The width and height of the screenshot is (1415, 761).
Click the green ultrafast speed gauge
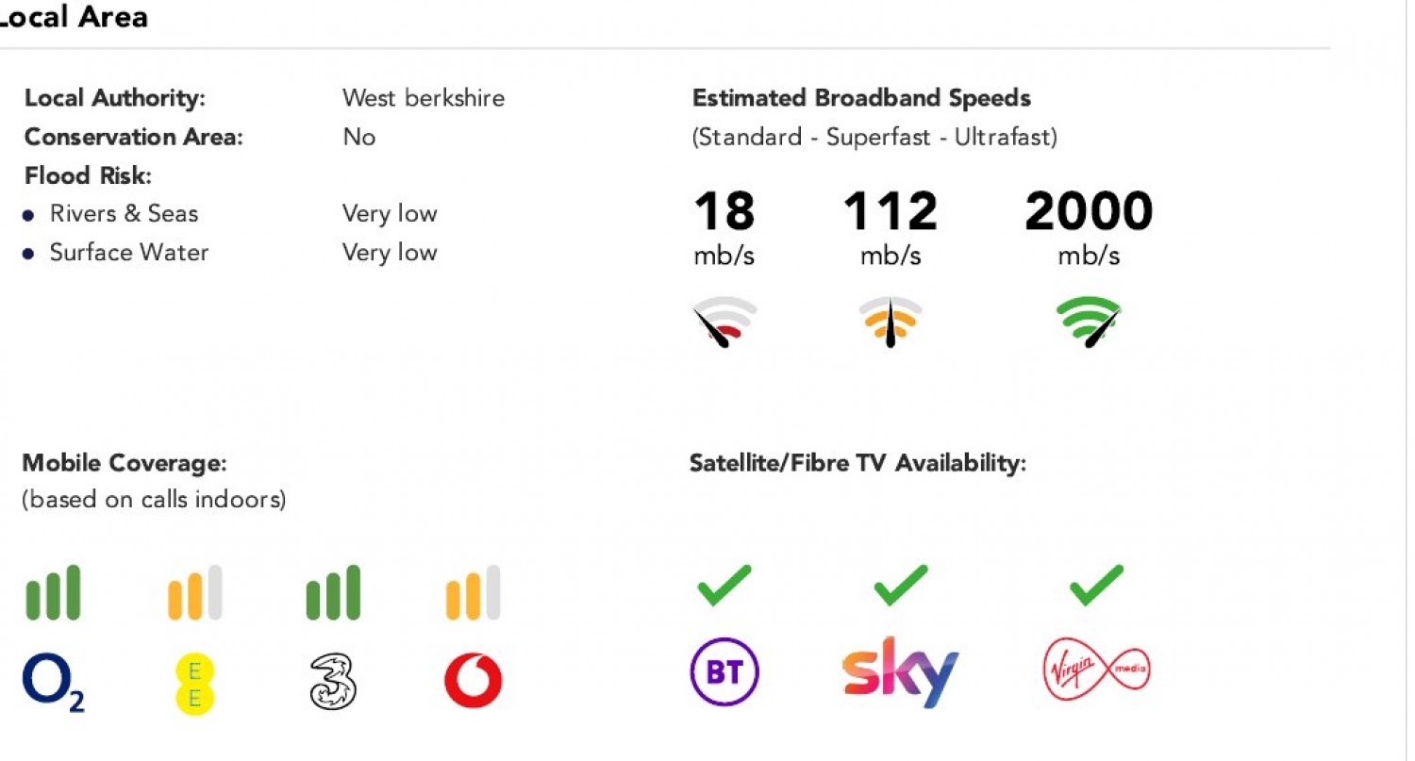coord(1089,321)
